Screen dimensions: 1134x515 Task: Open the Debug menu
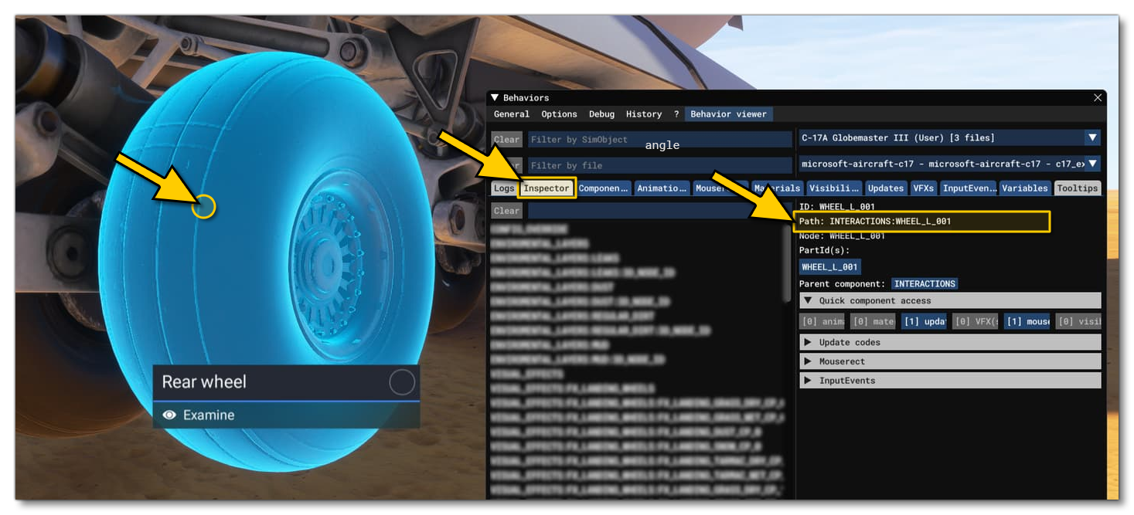coord(601,114)
